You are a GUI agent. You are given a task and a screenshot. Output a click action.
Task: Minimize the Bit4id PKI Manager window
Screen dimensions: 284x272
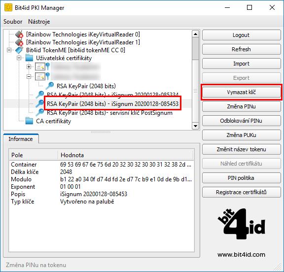point(227,7)
